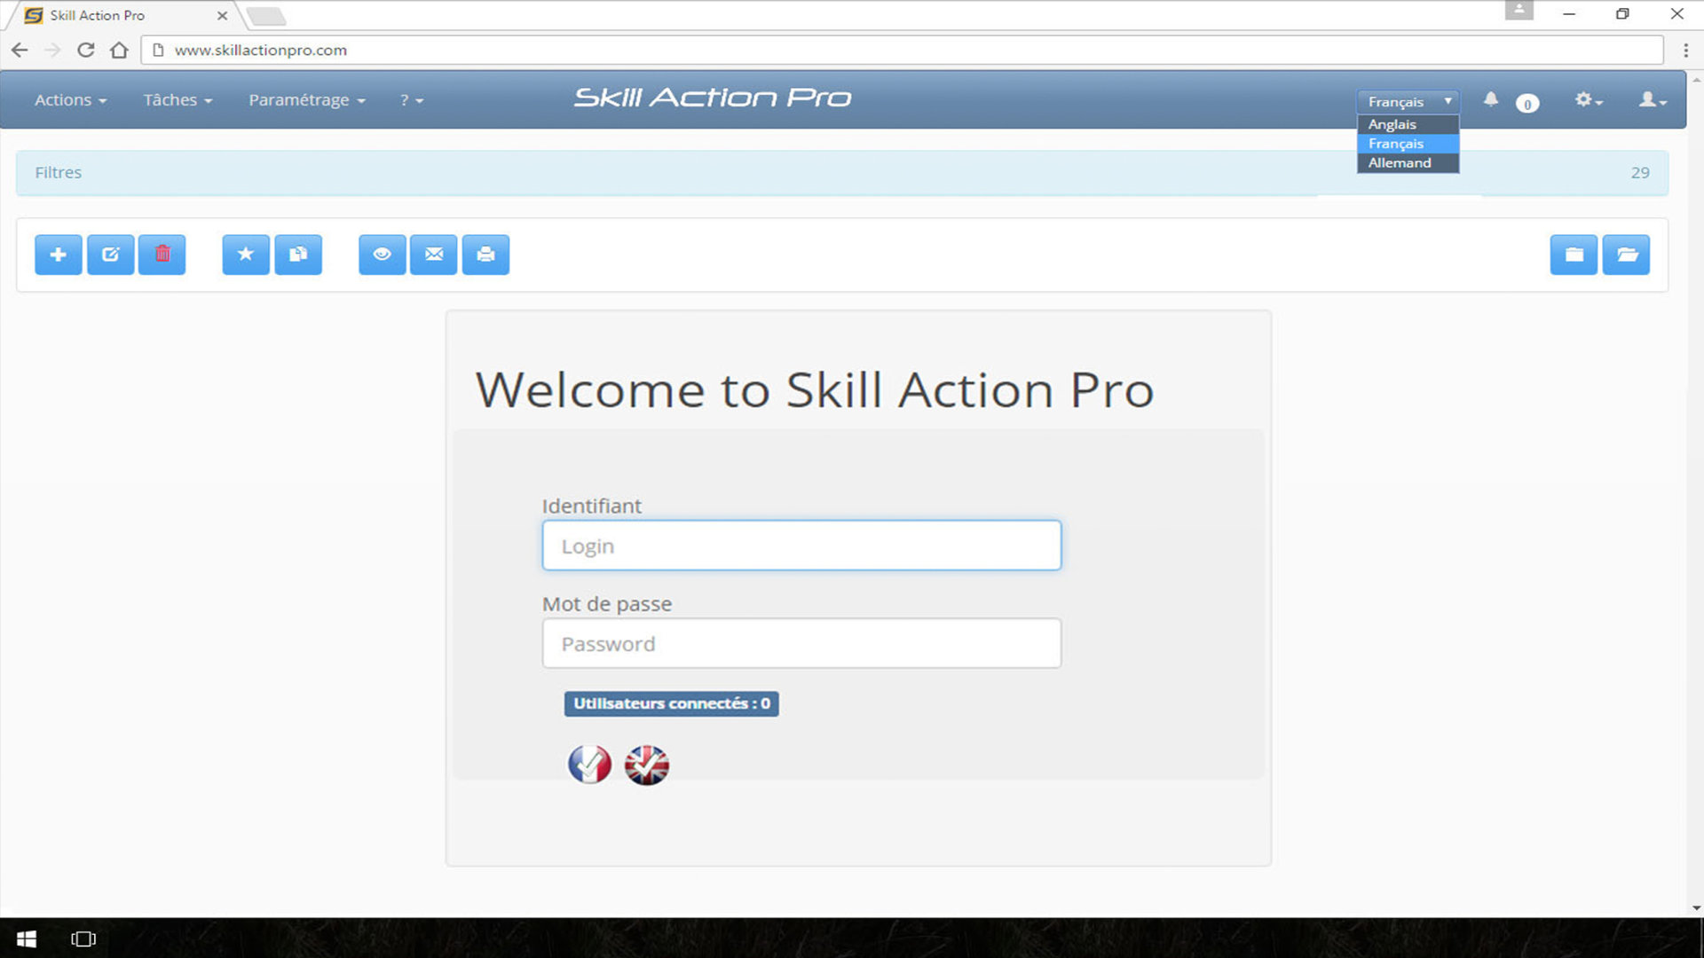This screenshot has width=1704, height=958.
Task: Click the printer toolbar icon
Action: 485,255
